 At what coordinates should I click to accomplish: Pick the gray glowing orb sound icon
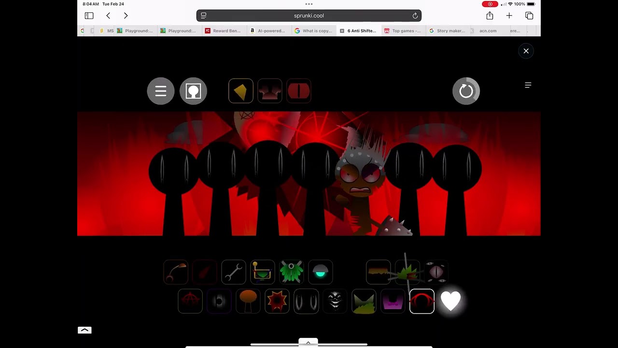pos(219,301)
